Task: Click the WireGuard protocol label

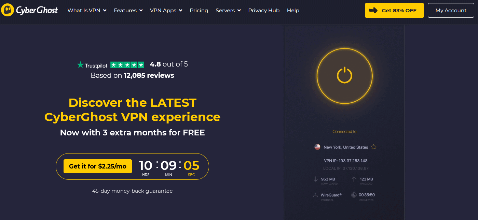Action: coord(331,195)
